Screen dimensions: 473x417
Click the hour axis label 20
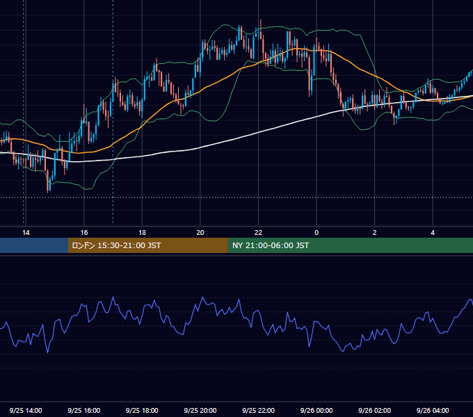[x=200, y=233]
